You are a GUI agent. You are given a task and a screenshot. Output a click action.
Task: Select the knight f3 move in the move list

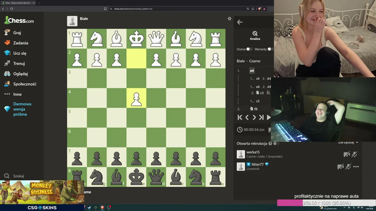click(254, 109)
